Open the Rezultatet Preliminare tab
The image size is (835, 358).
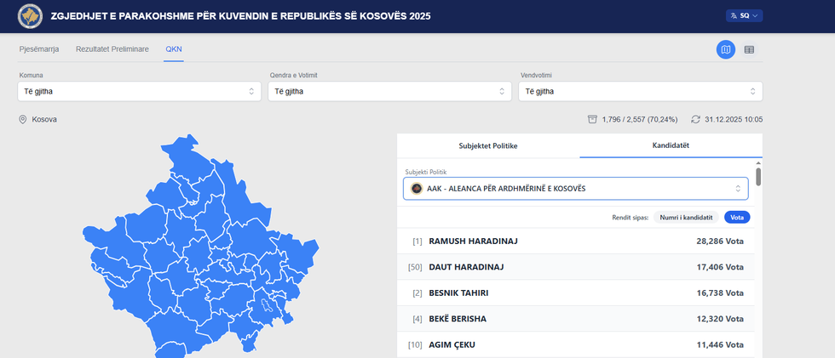point(112,48)
